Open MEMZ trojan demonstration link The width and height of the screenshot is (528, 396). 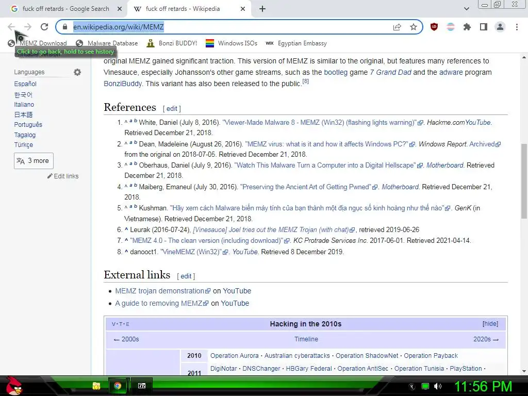162,291
